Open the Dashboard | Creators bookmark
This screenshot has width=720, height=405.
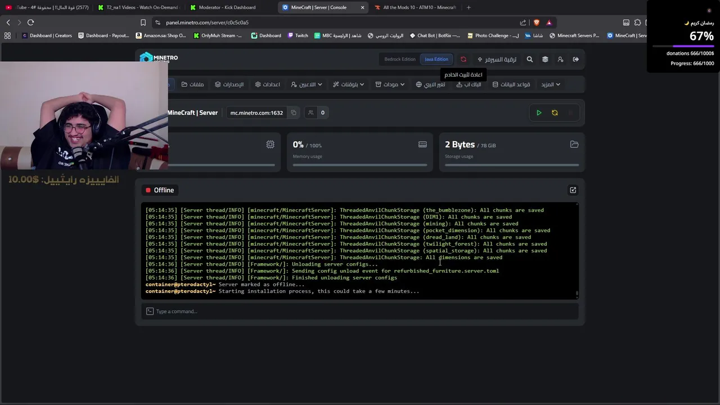tap(47, 35)
